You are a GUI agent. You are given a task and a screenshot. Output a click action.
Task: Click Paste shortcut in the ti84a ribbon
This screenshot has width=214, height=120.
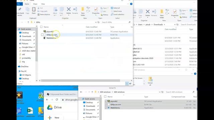point(44,14)
